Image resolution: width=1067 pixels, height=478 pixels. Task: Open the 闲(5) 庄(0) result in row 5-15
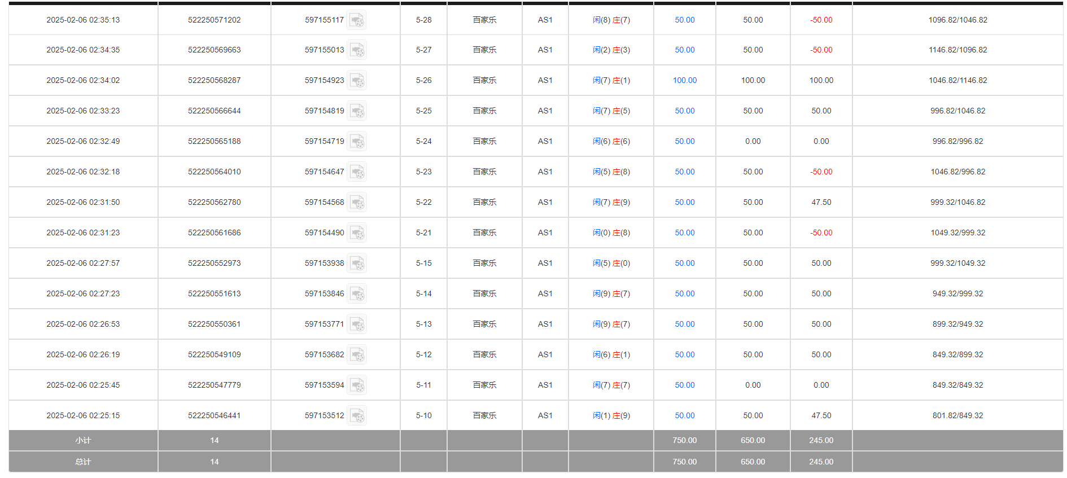611,263
